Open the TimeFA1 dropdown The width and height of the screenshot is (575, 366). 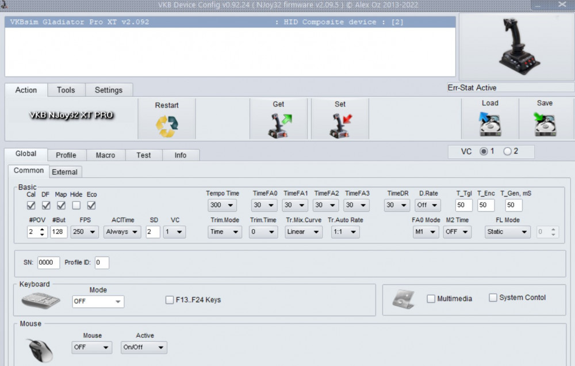tap(295, 205)
